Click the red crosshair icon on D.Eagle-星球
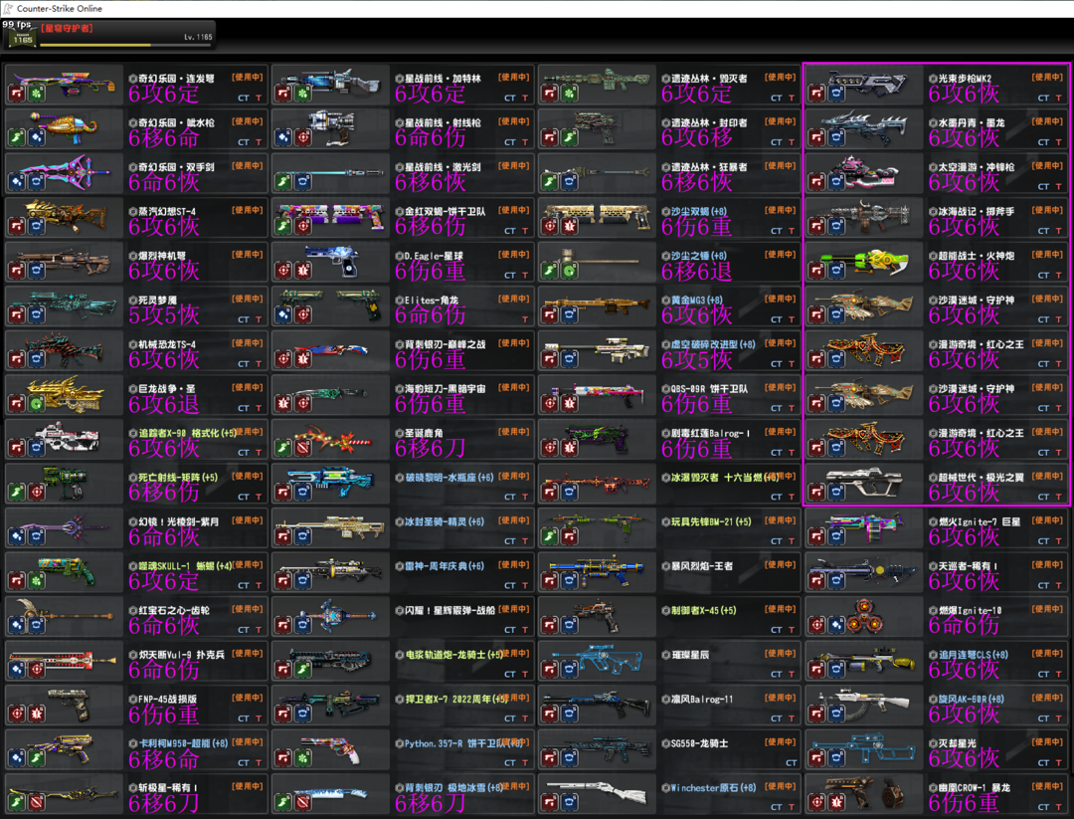Viewport: 1074px width, 819px height. coord(283,270)
